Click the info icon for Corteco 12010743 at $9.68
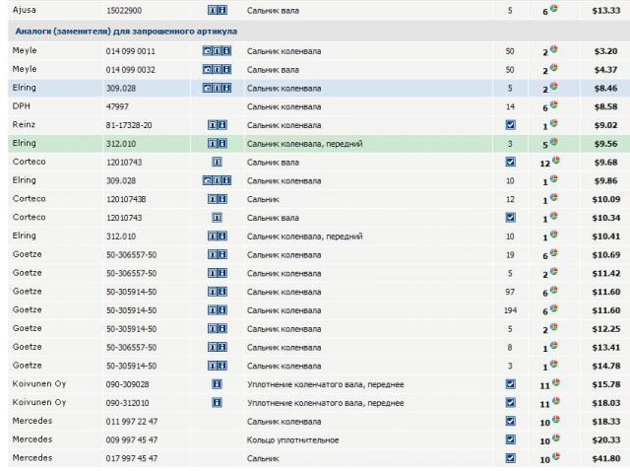The image size is (630, 471). point(217,163)
